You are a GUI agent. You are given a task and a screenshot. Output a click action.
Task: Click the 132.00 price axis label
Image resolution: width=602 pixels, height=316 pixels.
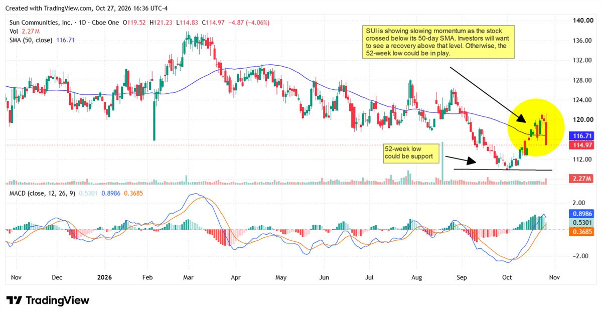point(582,60)
